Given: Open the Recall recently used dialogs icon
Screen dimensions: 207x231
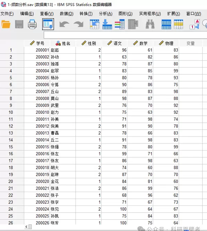Looking at the screenshot, I should coord(48,24).
